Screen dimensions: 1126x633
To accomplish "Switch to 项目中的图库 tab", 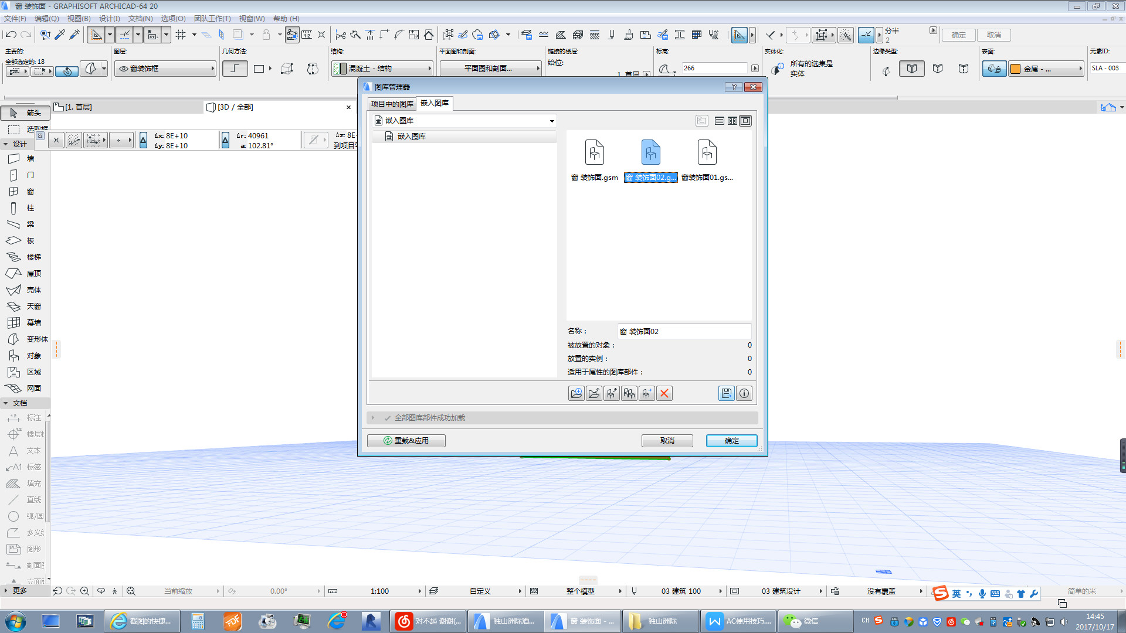I will pos(392,104).
